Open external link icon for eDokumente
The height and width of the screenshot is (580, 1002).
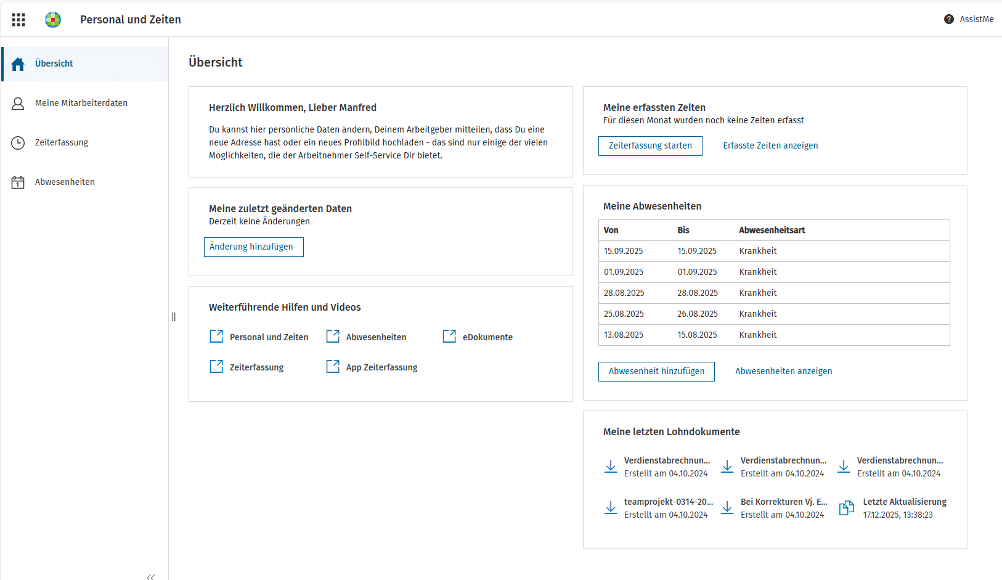[x=449, y=336]
